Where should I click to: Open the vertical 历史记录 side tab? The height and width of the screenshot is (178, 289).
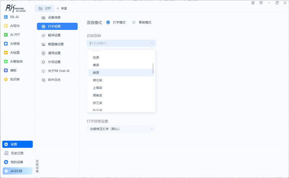coord(37,166)
